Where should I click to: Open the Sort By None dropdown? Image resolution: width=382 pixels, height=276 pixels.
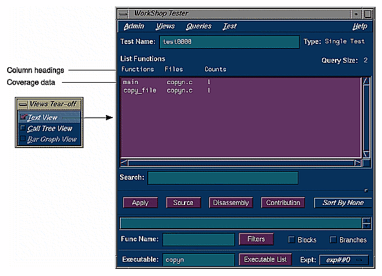(343, 202)
